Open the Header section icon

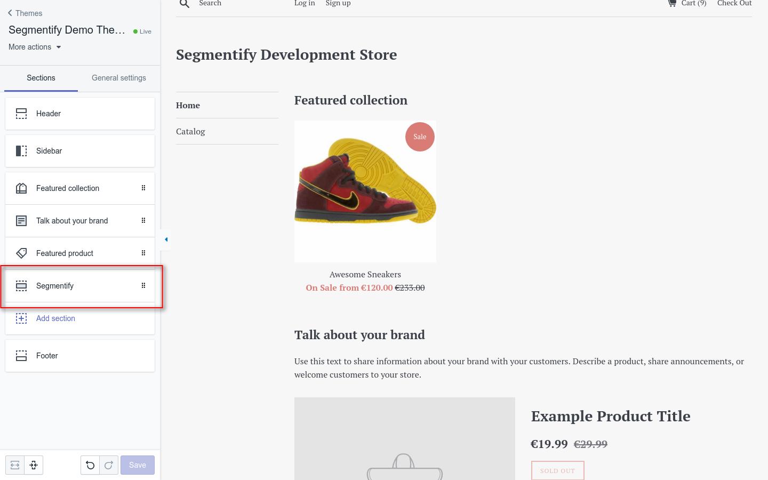click(x=21, y=114)
